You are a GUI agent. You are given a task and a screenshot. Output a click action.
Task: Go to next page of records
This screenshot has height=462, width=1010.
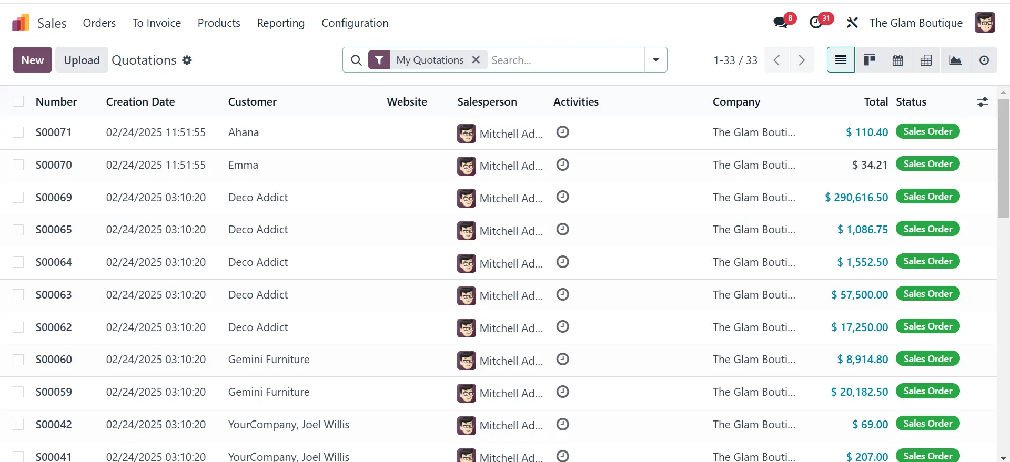click(x=802, y=60)
